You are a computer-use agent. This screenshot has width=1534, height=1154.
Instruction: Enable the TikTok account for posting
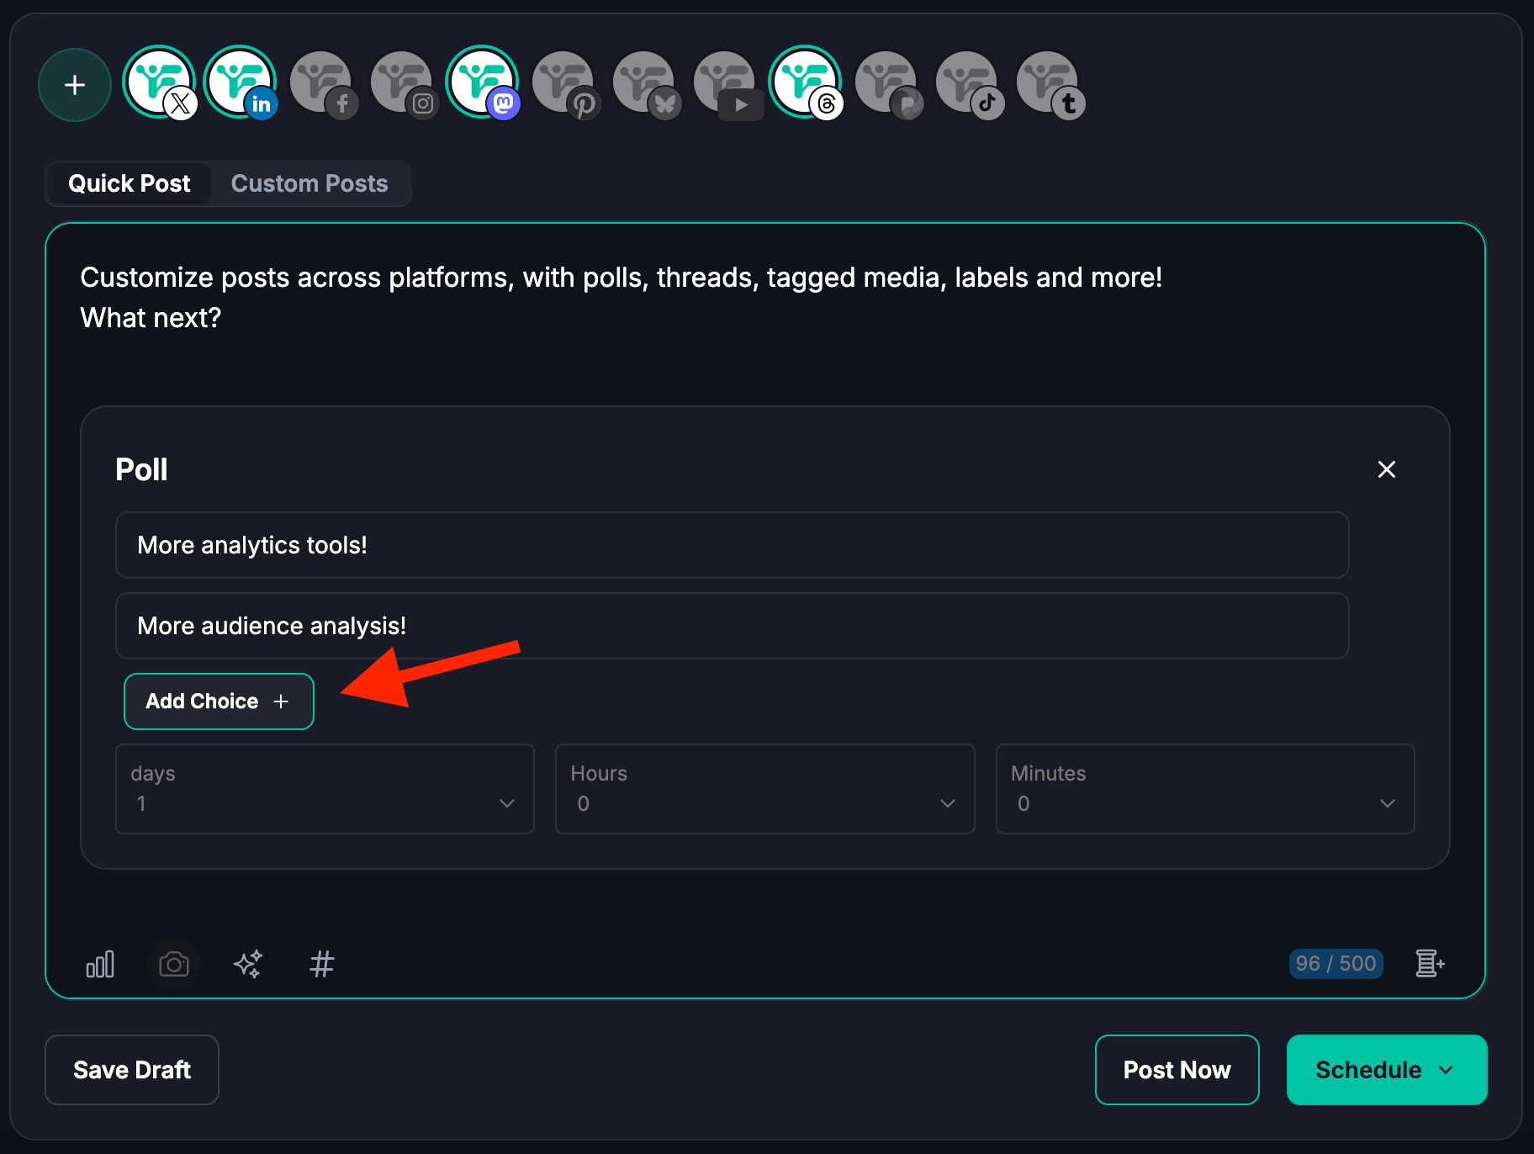967,82
